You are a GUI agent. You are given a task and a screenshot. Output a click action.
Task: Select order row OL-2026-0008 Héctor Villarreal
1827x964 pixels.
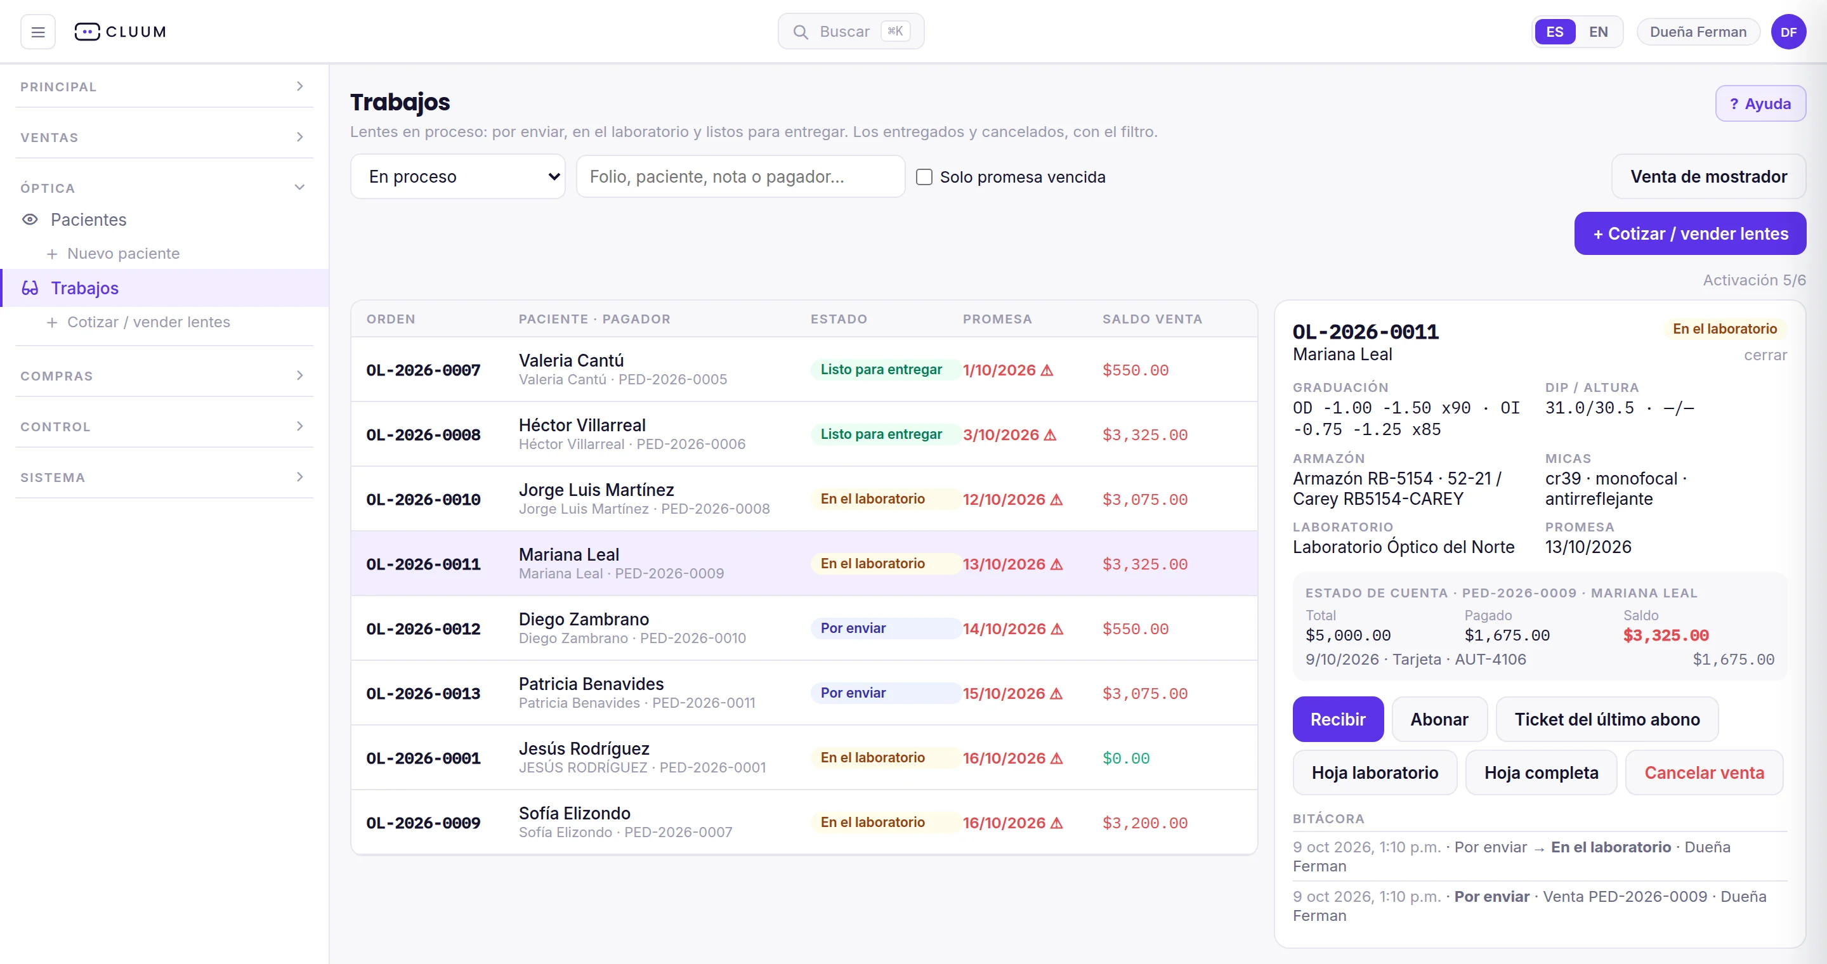804,434
